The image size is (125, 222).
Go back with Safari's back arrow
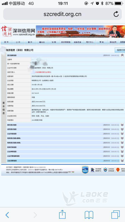coord(7,215)
